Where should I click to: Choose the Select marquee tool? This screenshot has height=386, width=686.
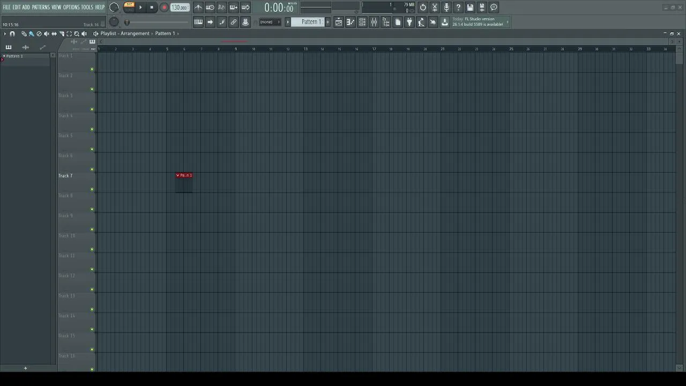click(x=69, y=34)
